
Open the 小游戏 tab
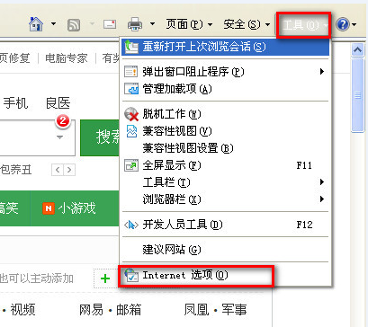click(75, 208)
